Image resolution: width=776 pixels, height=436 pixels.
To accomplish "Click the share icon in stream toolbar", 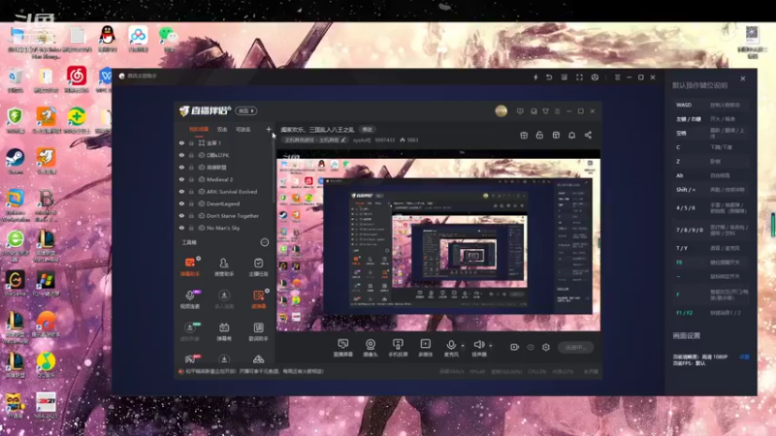I will tap(588, 135).
